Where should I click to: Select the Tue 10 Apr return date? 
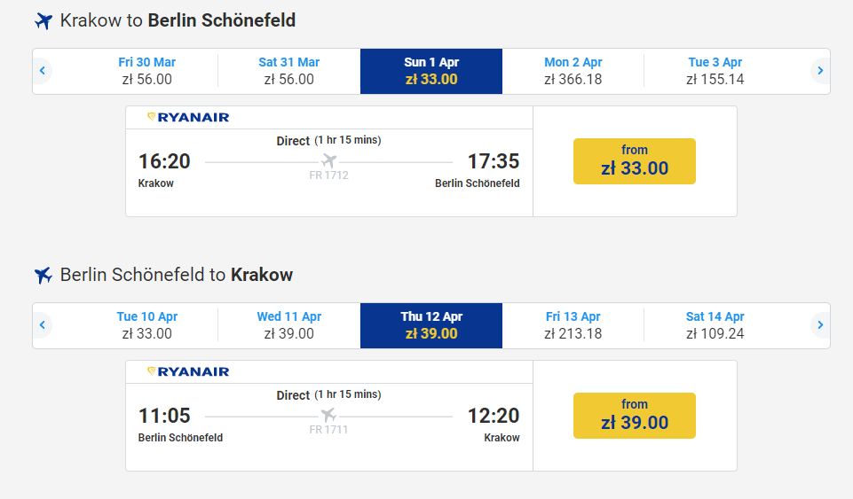[147, 325]
